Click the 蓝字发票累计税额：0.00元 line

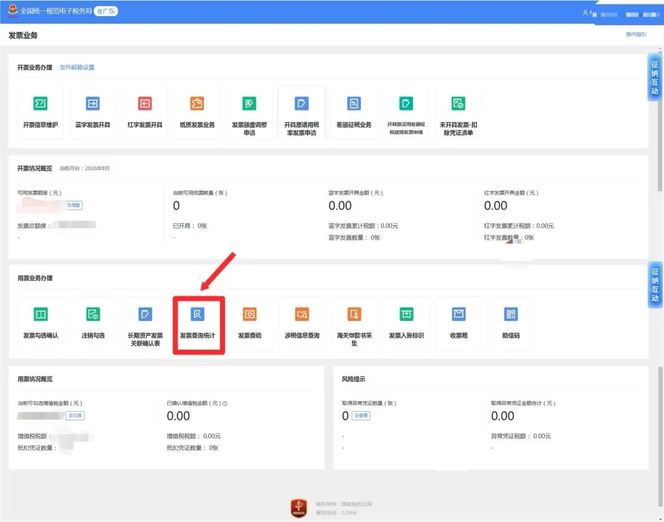tap(363, 226)
